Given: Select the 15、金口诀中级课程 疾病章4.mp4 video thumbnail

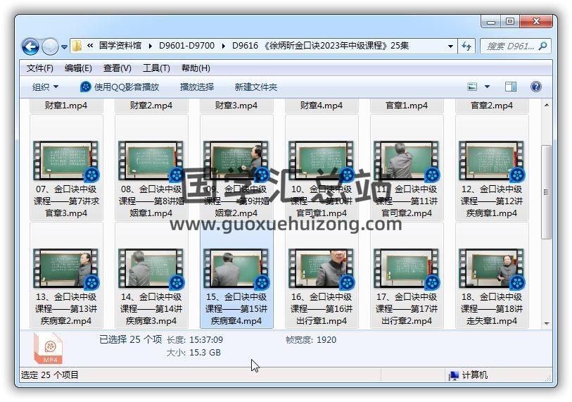Looking at the screenshot, I should [x=236, y=269].
